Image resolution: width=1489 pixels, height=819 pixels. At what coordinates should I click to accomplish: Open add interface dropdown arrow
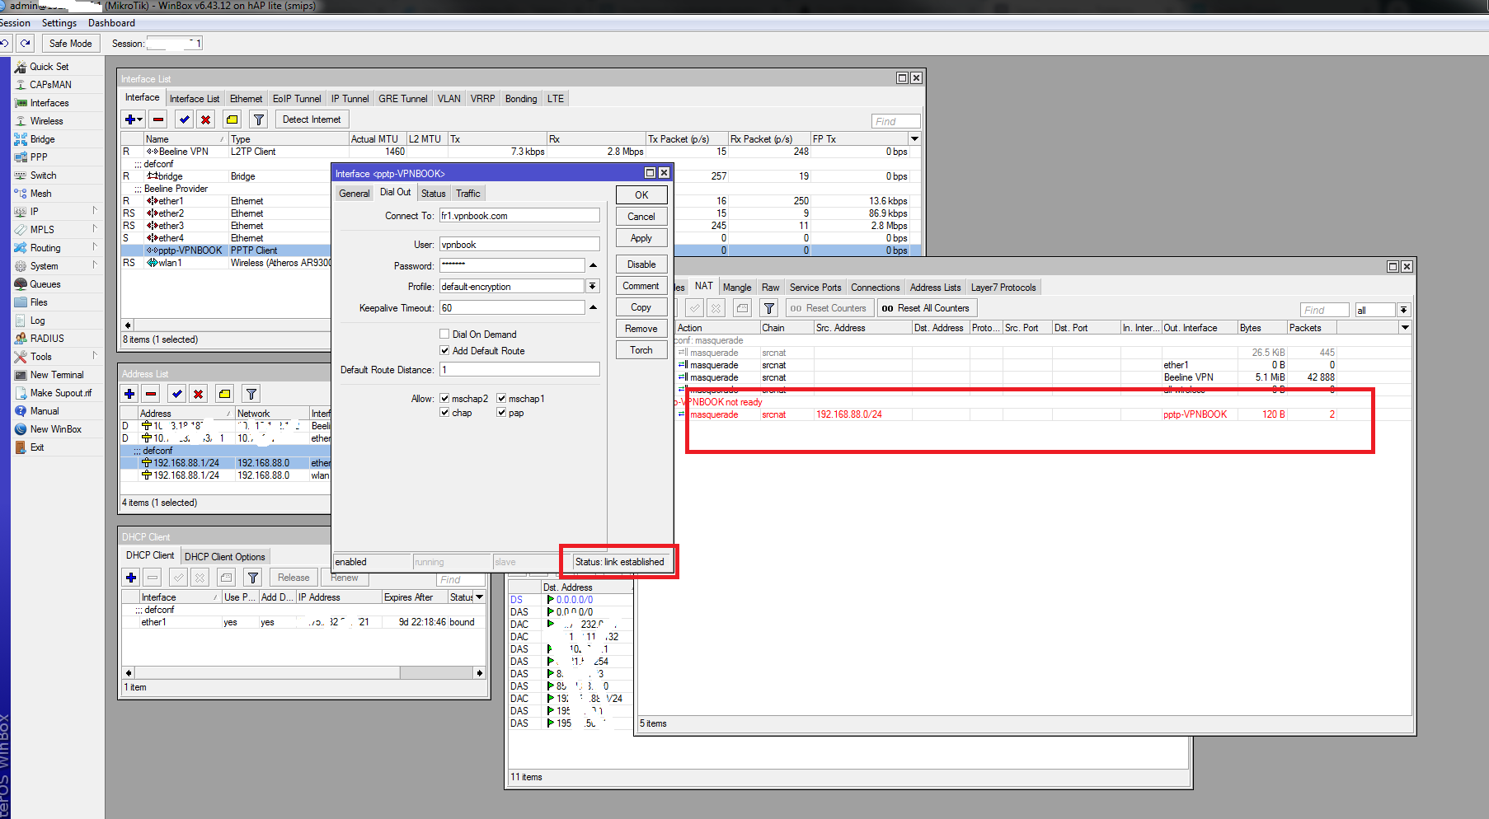coord(139,120)
